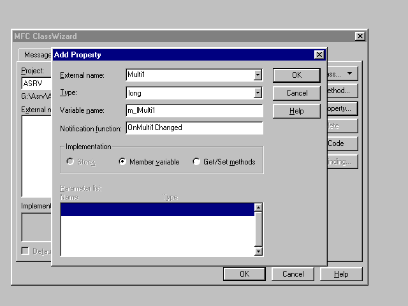Click the External name field showing Multi1
This screenshot has width=408, height=306.
tap(189, 75)
